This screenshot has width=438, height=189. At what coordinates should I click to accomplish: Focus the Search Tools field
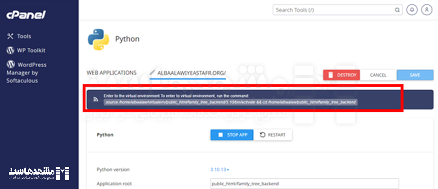[x=337, y=10]
